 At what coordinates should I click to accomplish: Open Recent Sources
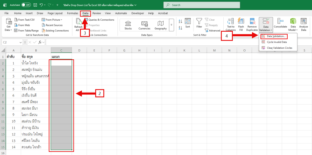tap(52, 25)
